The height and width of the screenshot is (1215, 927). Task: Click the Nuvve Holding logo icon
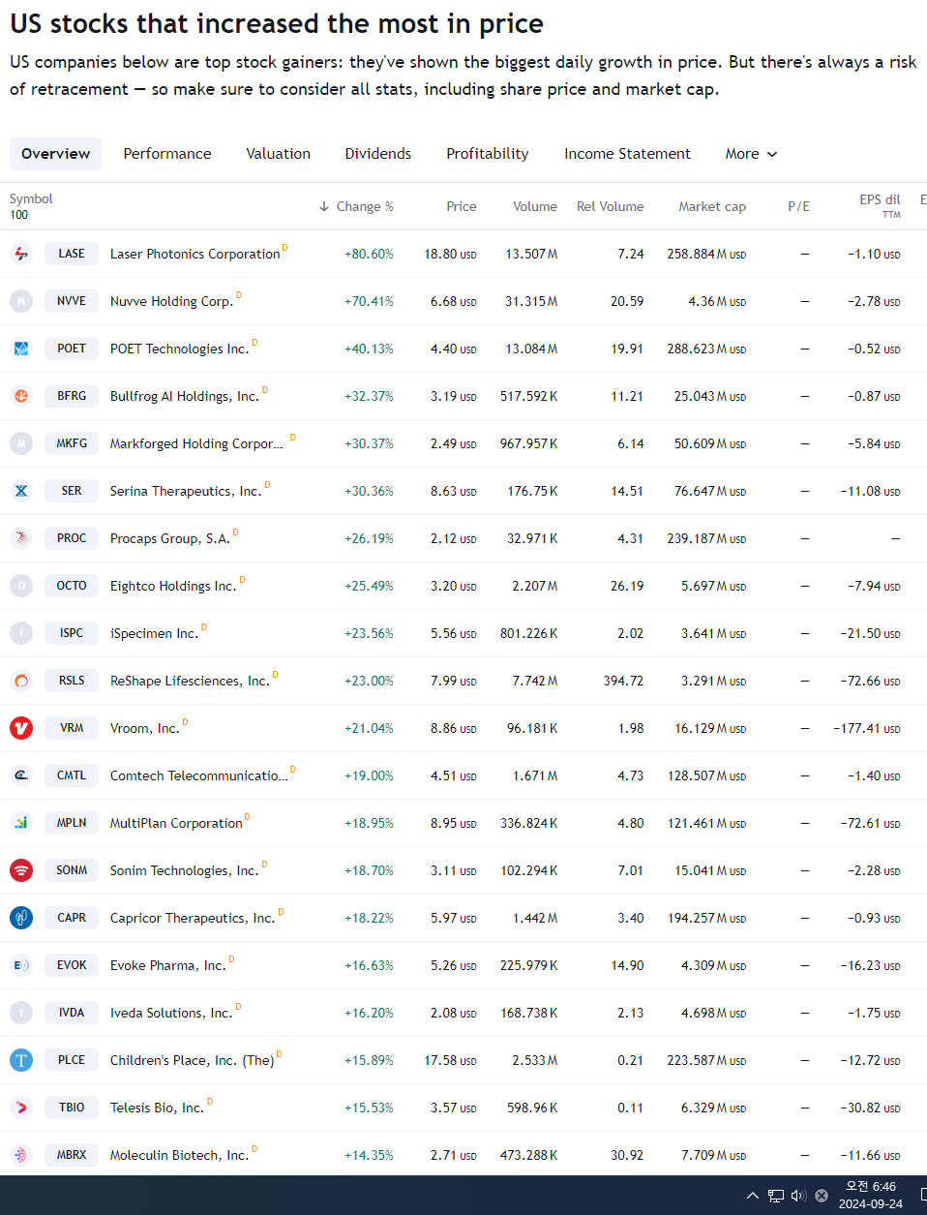(x=21, y=301)
